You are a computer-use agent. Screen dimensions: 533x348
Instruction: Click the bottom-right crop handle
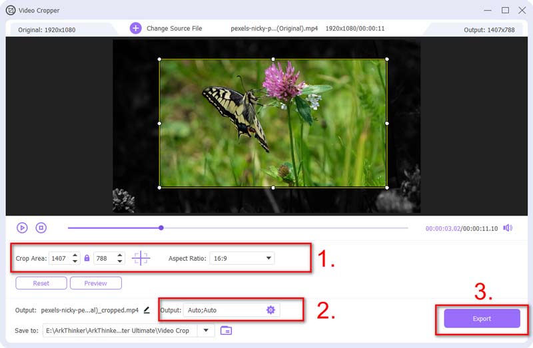pyautogui.click(x=387, y=188)
